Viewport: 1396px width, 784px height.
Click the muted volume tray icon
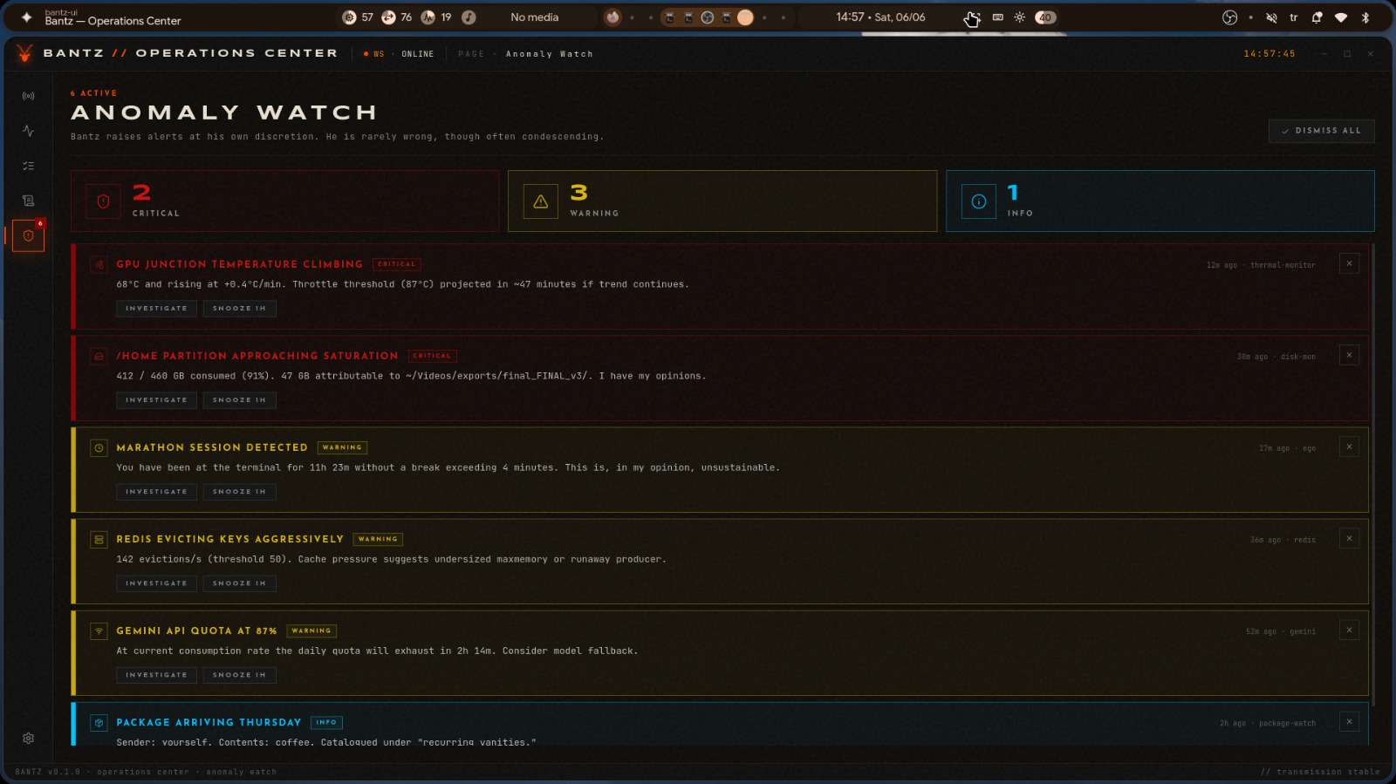(x=1271, y=17)
